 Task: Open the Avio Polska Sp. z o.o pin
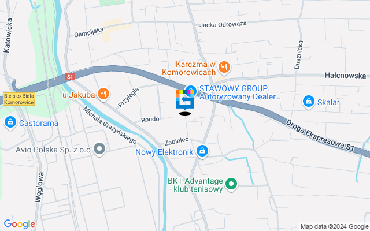pos(99,149)
